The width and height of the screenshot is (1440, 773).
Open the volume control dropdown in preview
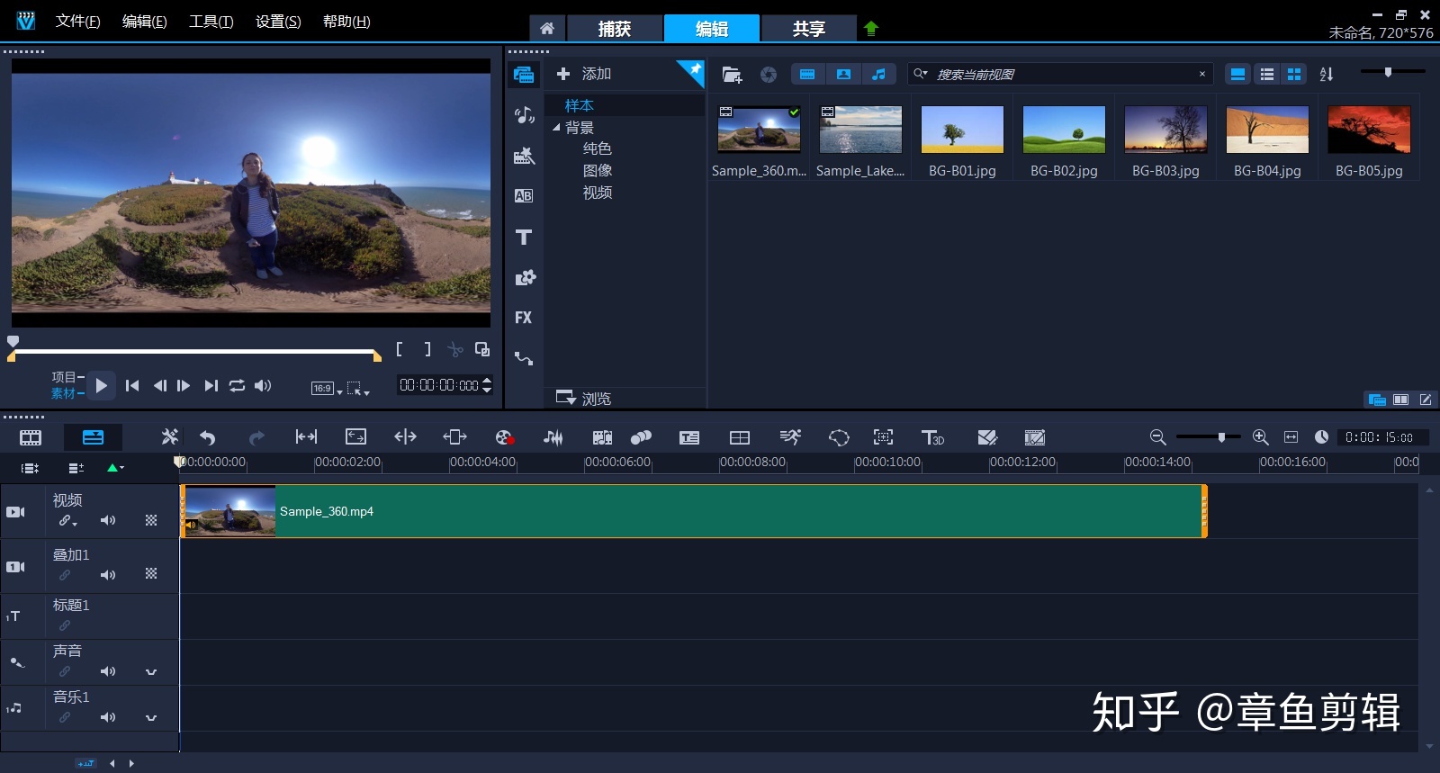[x=263, y=385]
